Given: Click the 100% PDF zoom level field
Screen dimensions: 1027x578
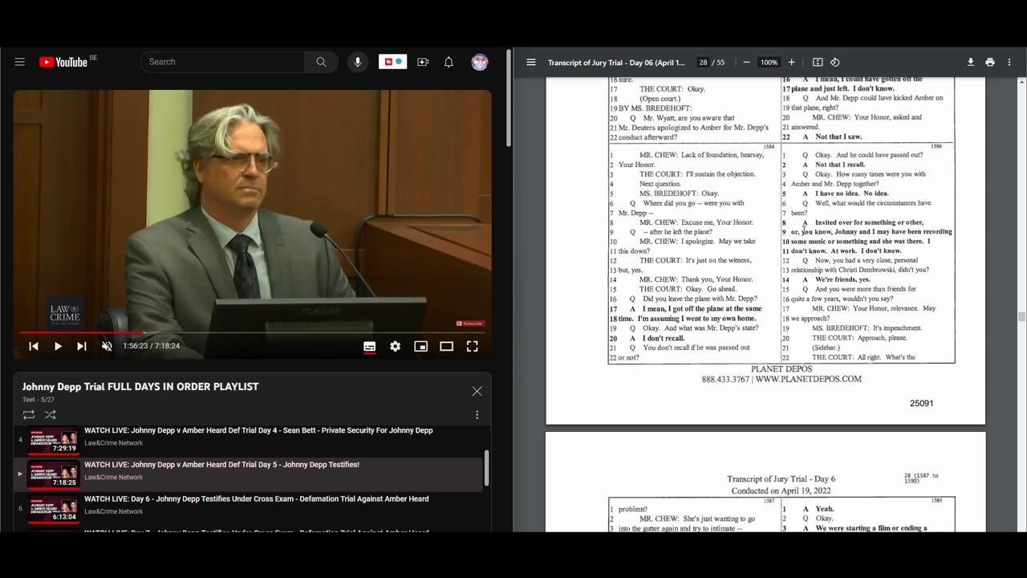Looking at the screenshot, I should (769, 62).
